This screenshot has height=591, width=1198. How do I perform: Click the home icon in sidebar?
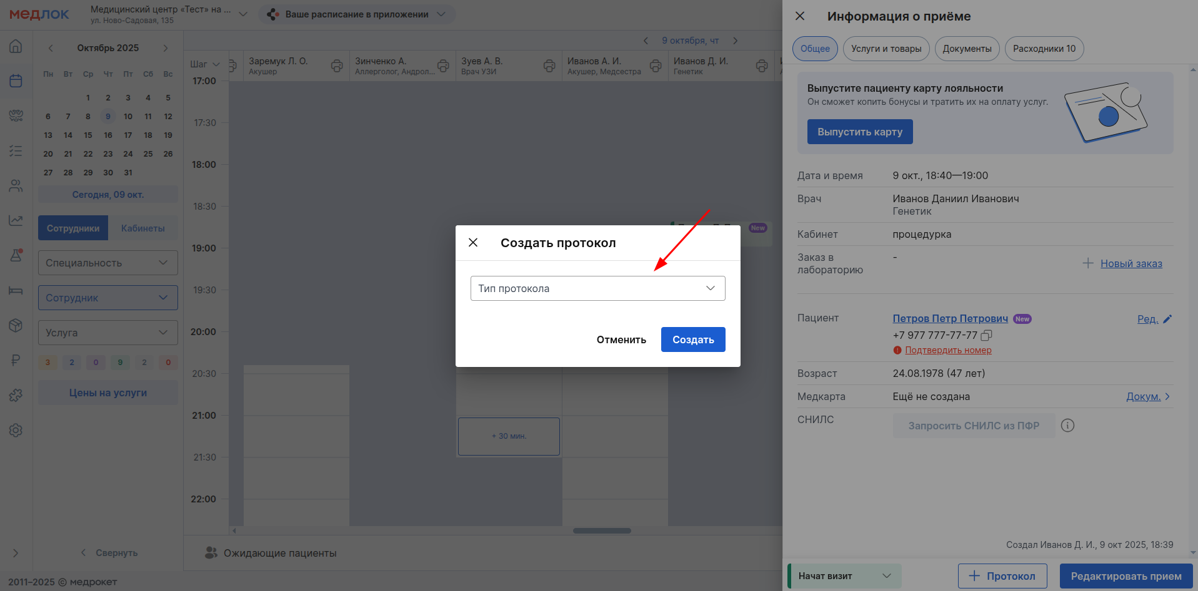[16, 47]
